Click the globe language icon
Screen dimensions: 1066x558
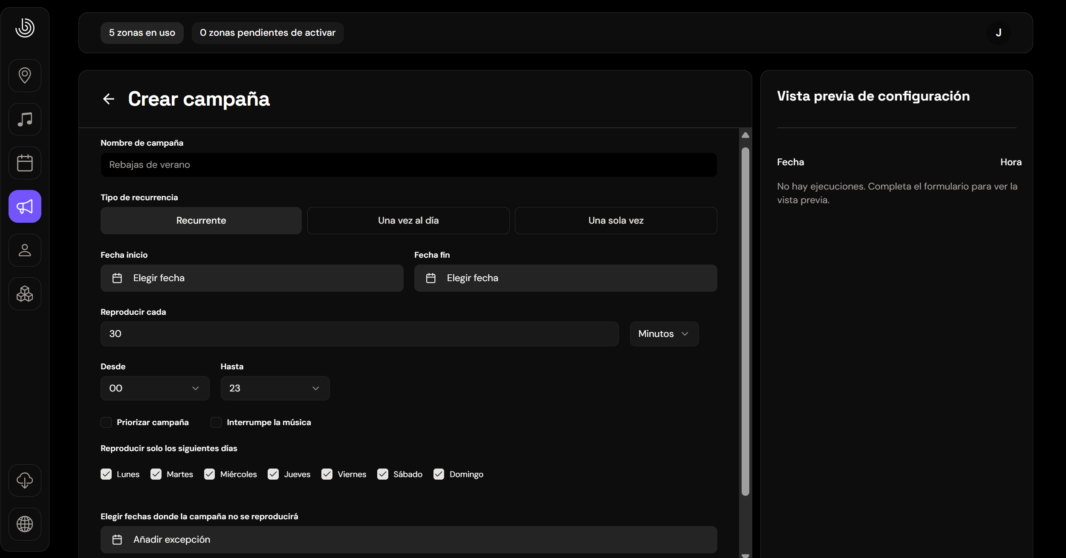[25, 524]
